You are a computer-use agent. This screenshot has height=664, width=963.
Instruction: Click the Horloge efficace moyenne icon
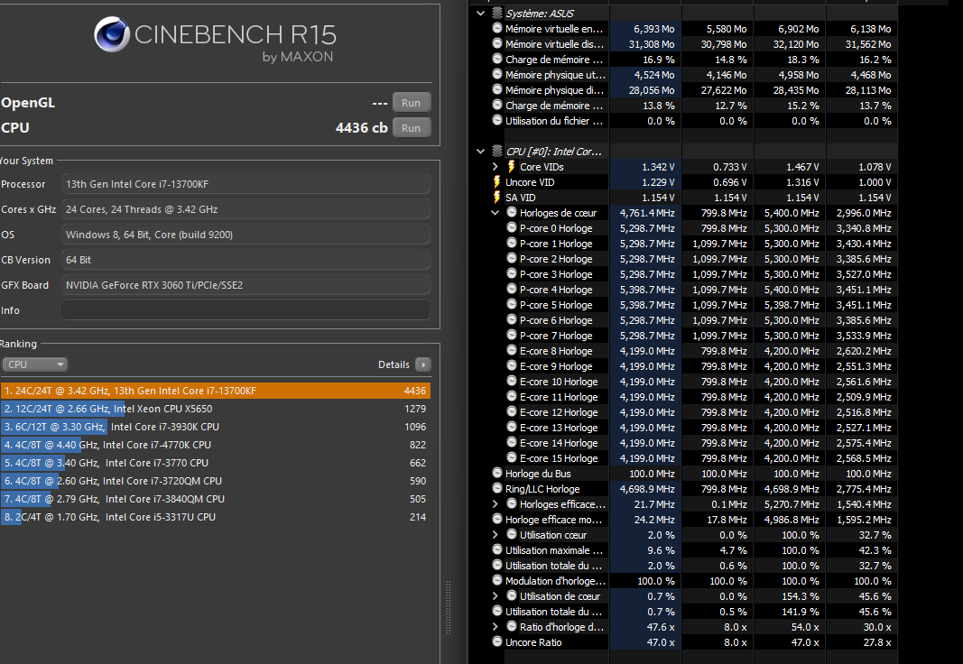[497, 519]
